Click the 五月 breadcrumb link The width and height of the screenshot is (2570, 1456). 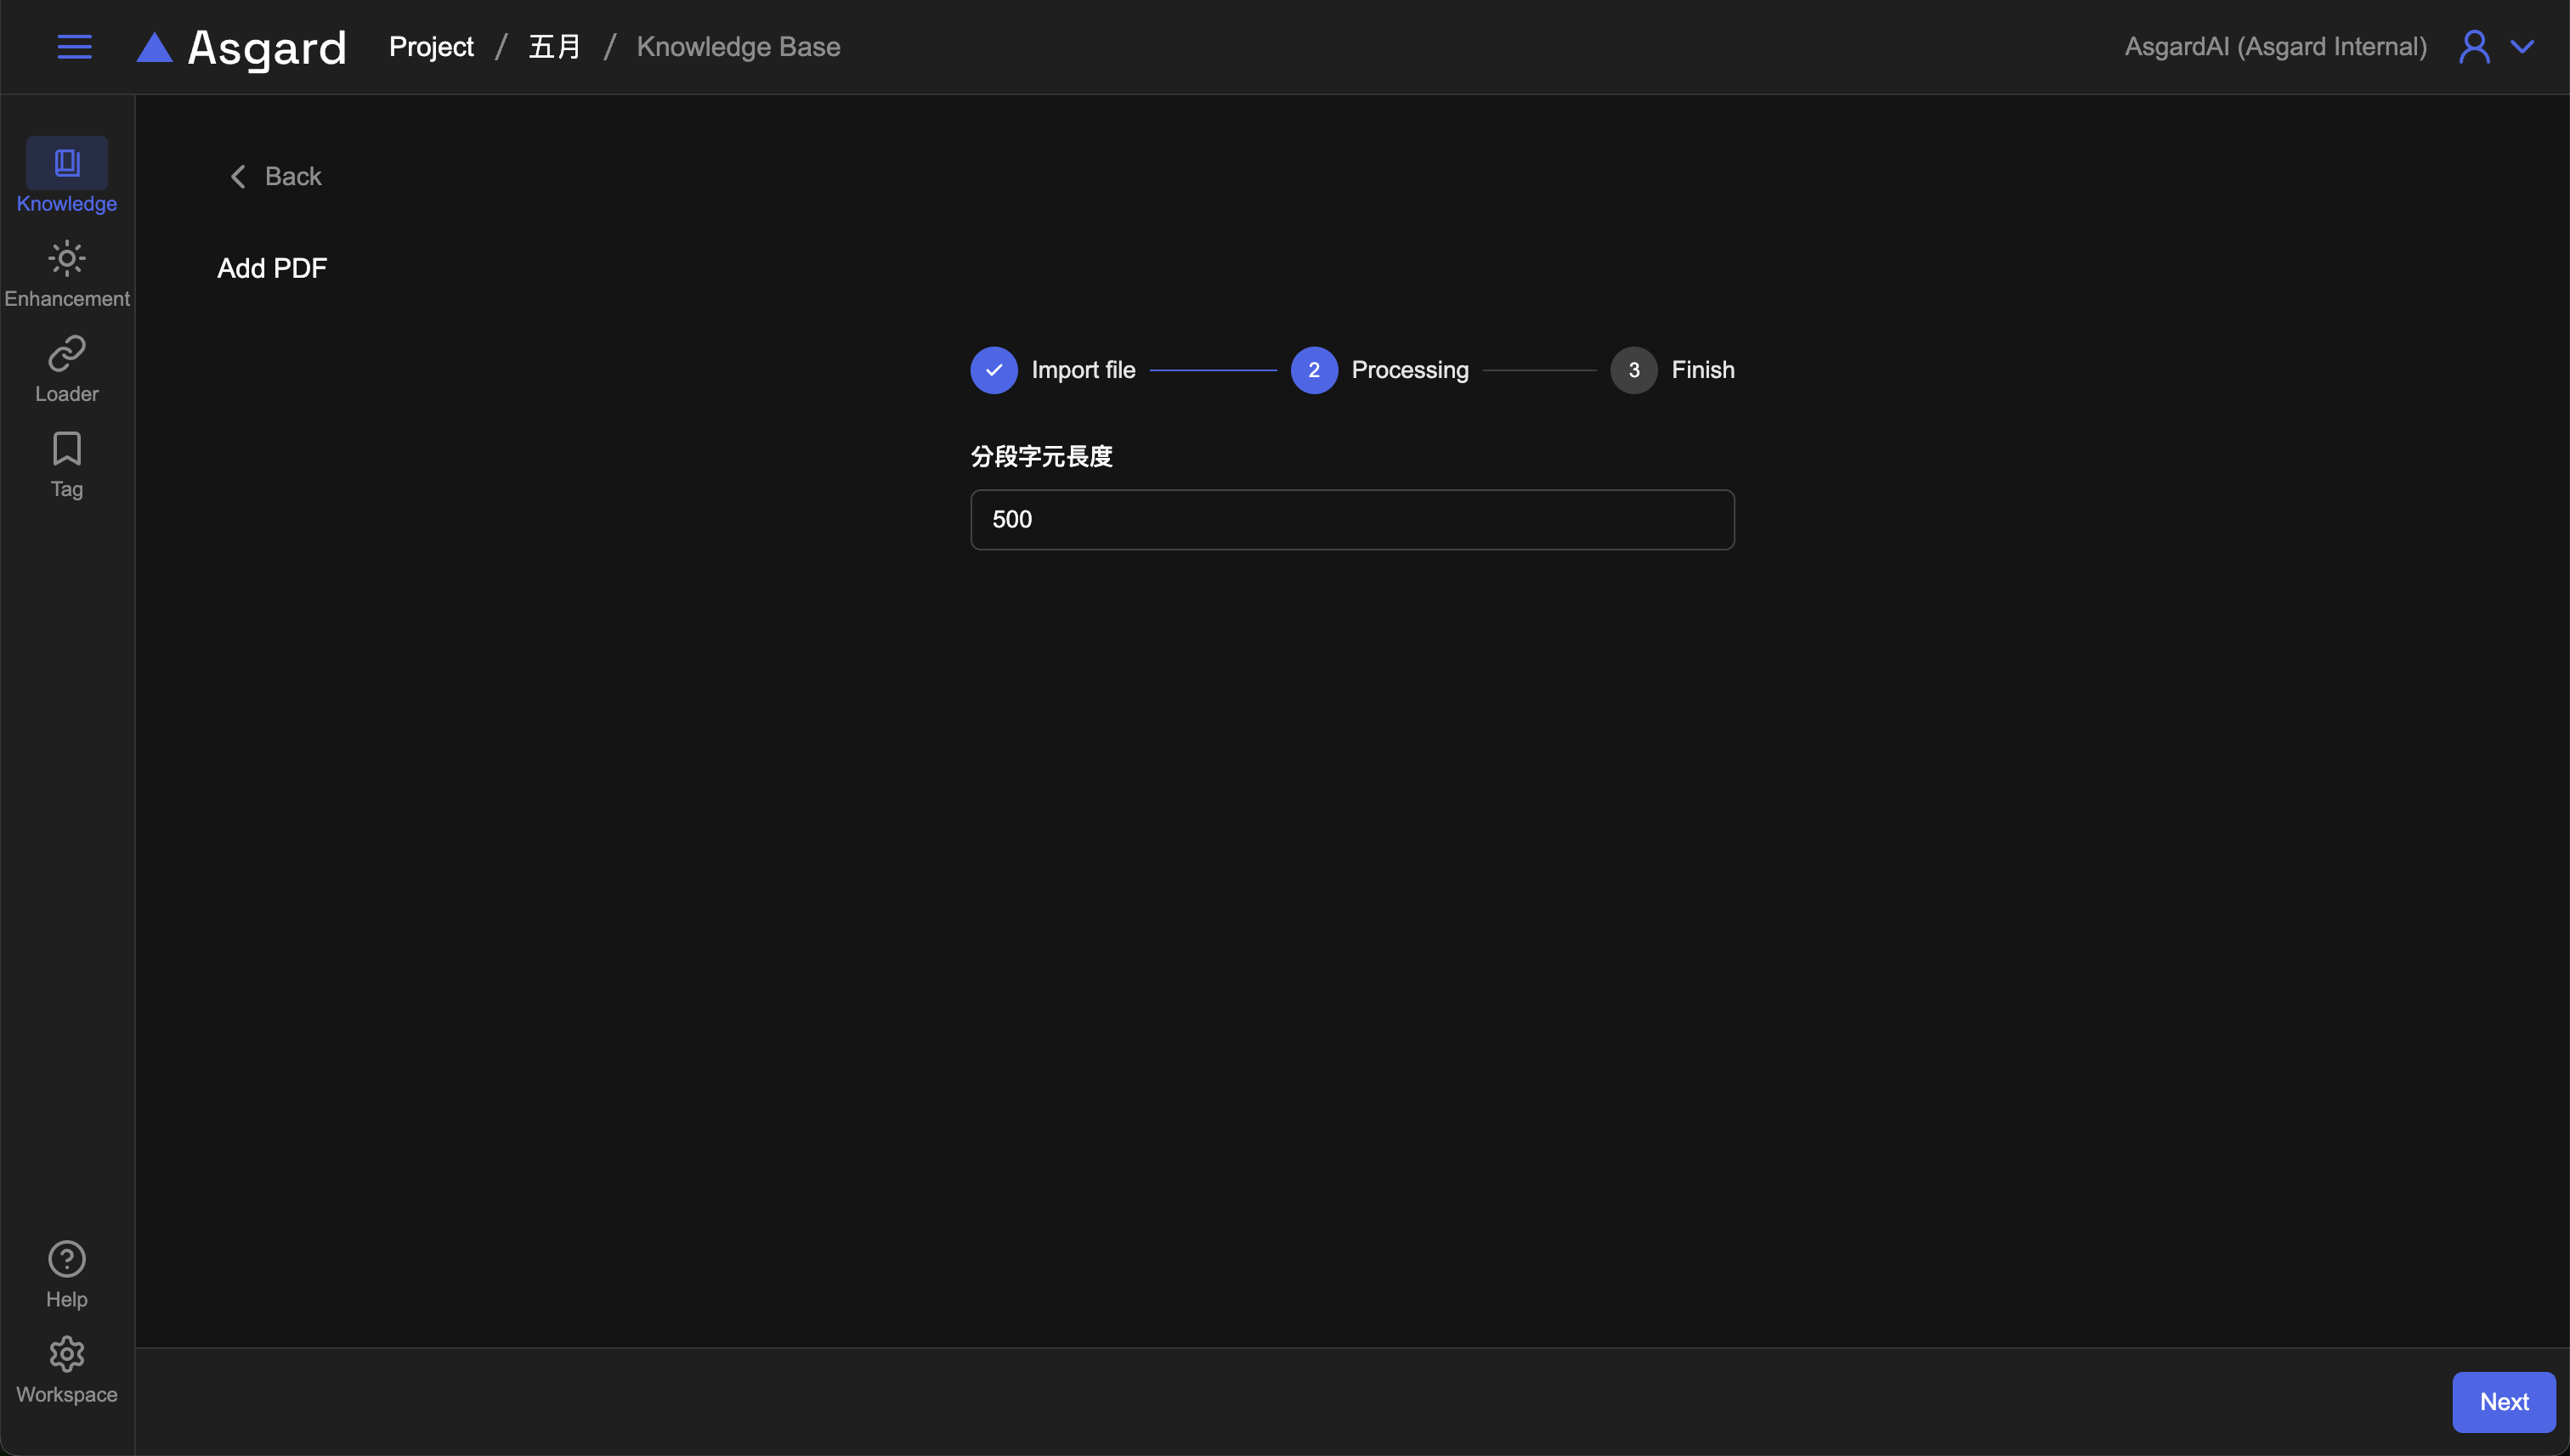click(554, 47)
